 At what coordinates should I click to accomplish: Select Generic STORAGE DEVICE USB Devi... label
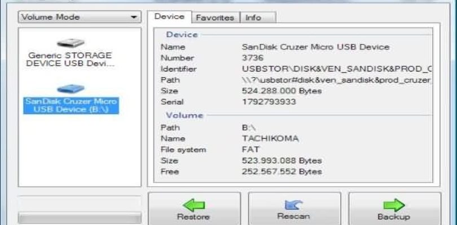click(70, 59)
